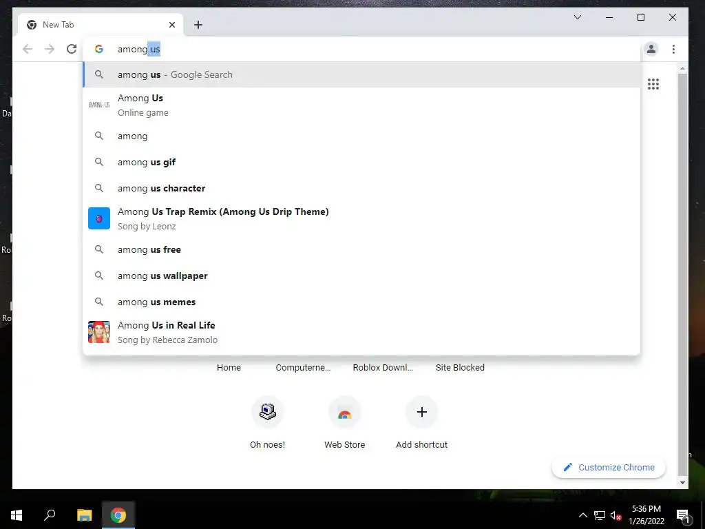Image resolution: width=705 pixels, height=529 pixels.
Task: Click Rebecca Zamolo song thumbnail
Action: pyautogui.click(x=99, y=332)
